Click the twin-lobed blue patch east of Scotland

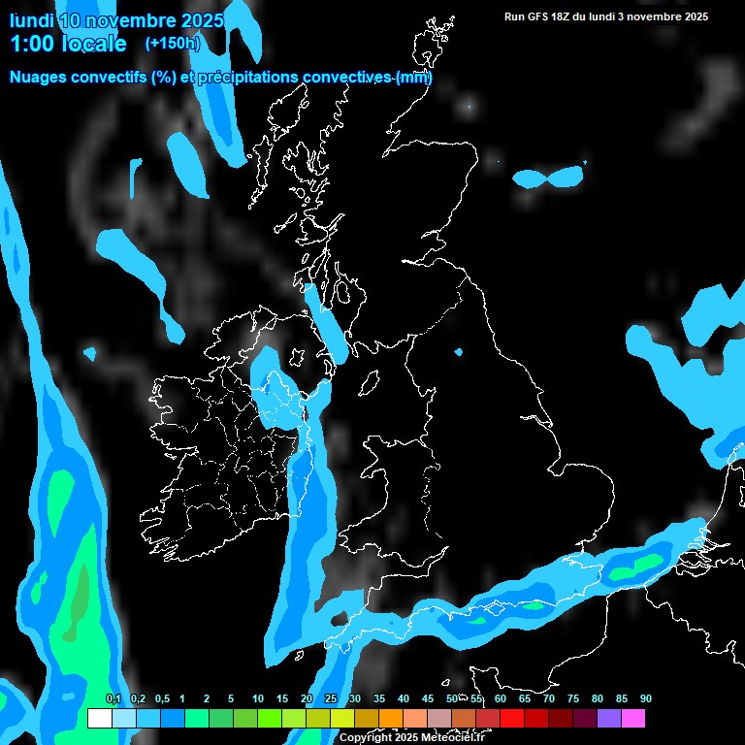(x=548, y=177)
